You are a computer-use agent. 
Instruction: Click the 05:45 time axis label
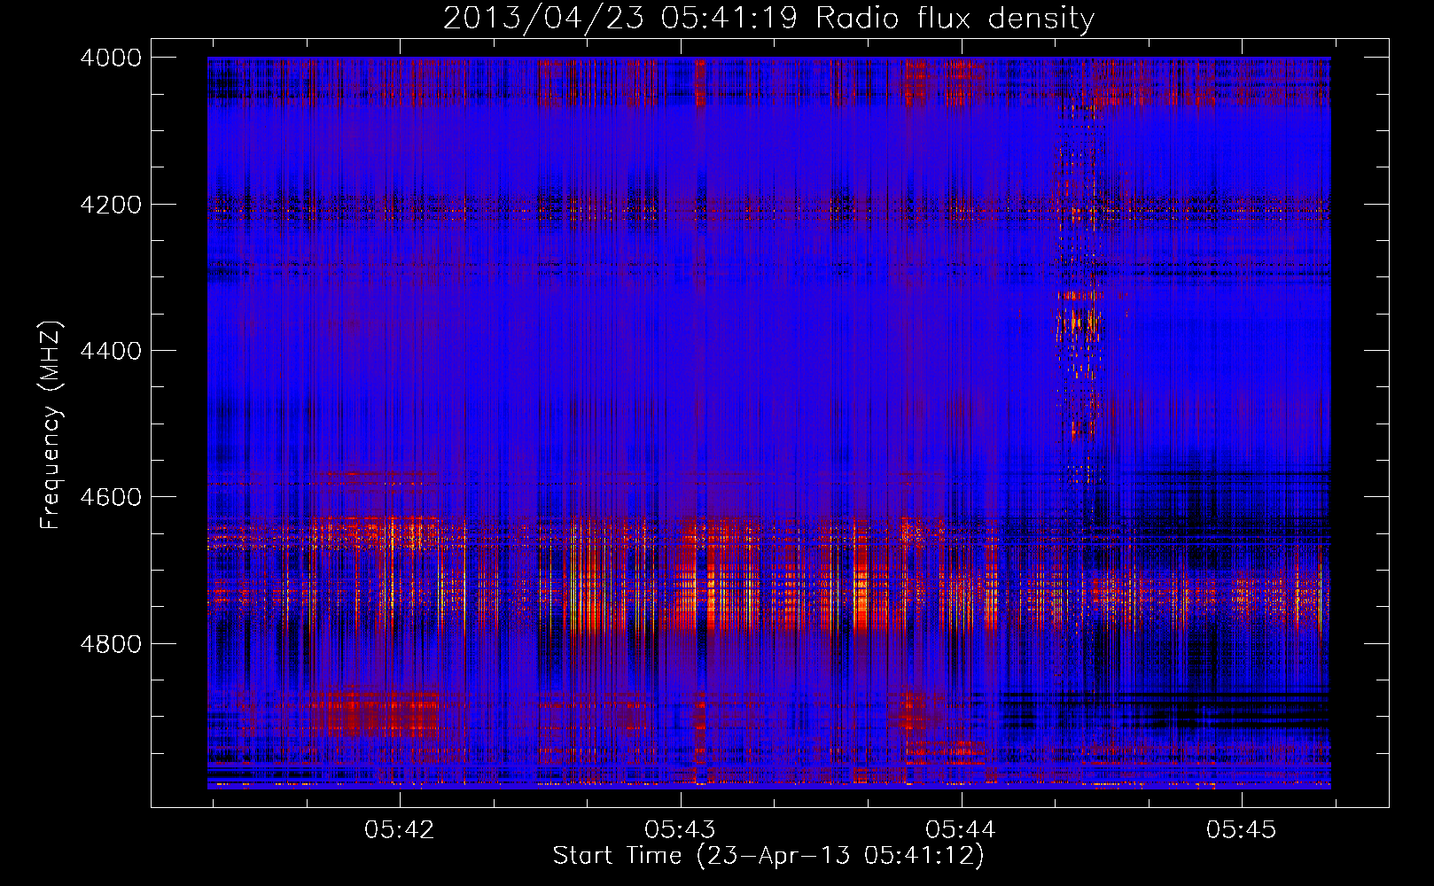[x=1242, y=829]
